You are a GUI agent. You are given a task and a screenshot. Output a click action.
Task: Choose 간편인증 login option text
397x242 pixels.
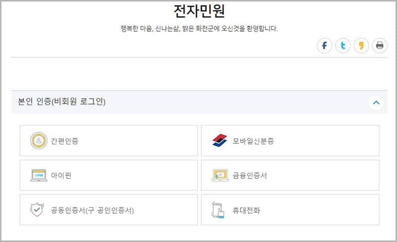pyautogui.click(x=65, y=141)
